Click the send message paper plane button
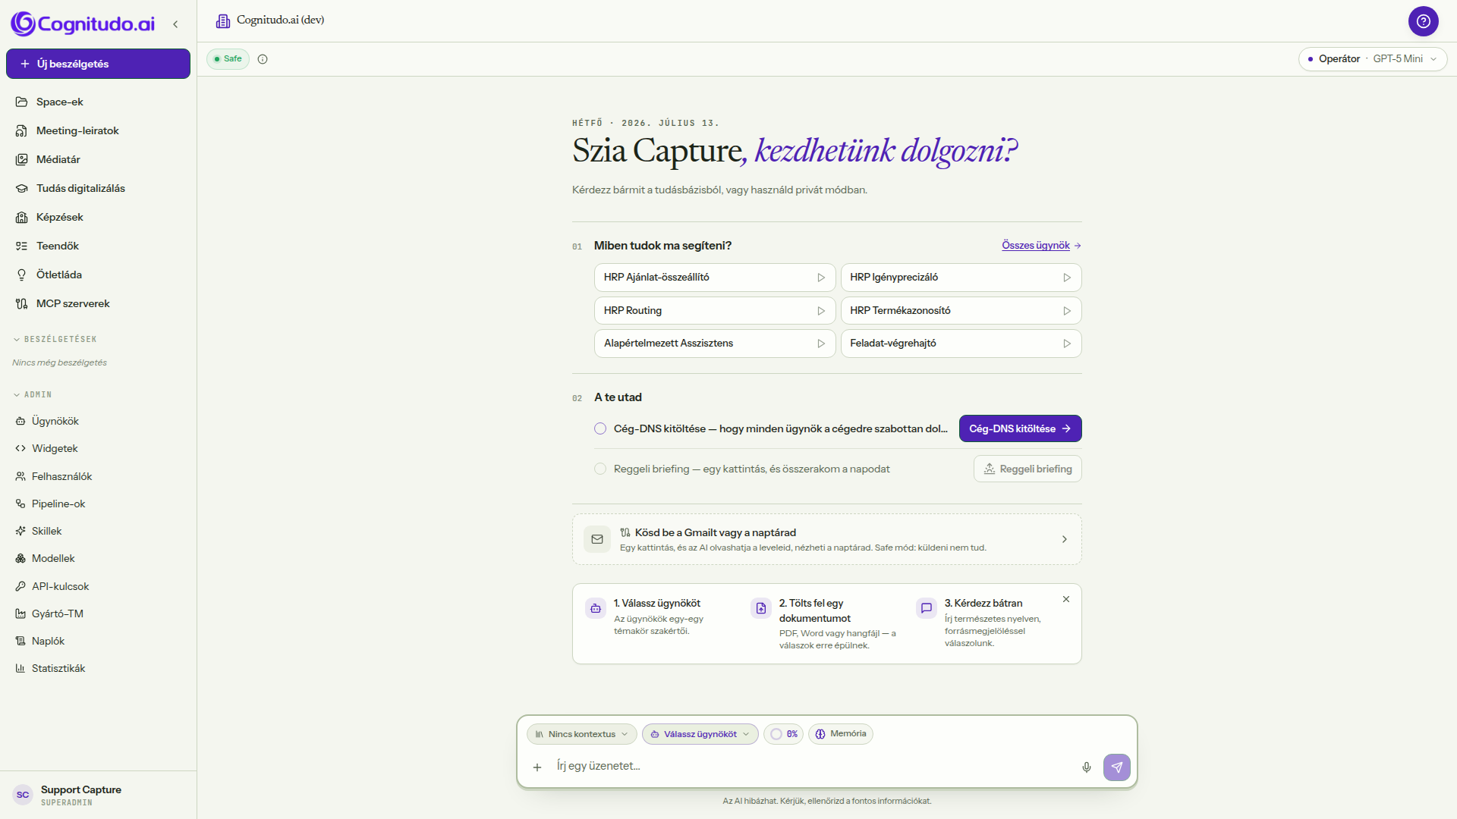This screenshot has width=1457, height=819. (x=1116, y=767)
